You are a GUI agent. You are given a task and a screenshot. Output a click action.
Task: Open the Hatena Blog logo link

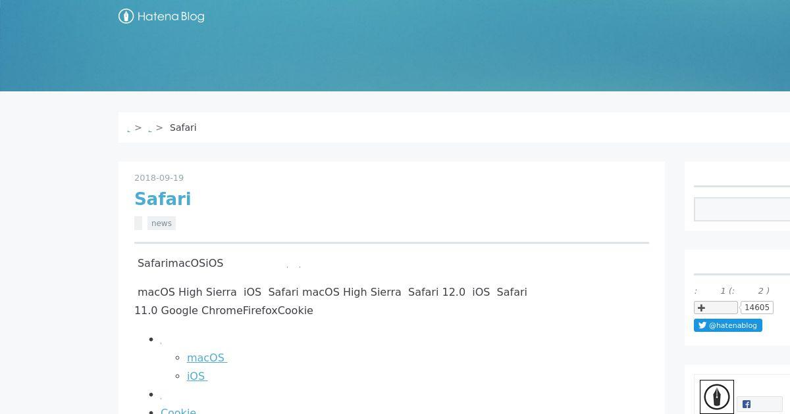[161, 16]
